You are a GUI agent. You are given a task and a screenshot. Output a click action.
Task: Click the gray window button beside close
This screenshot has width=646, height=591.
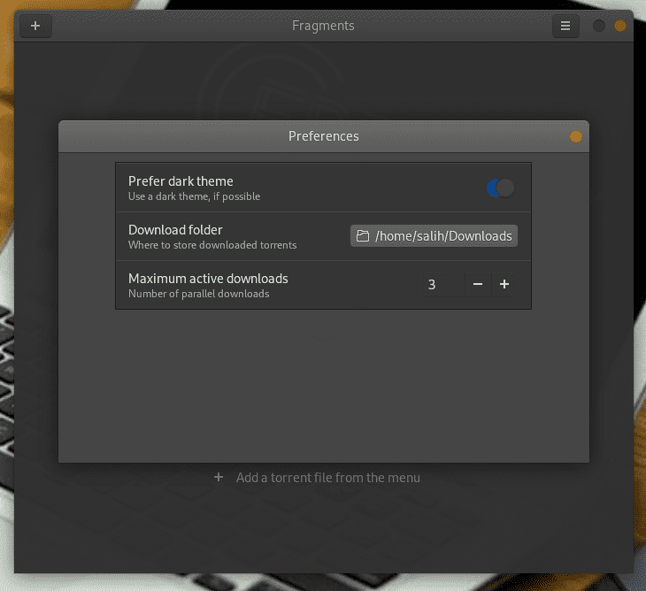pyautogui.click(x=599, y=27)
